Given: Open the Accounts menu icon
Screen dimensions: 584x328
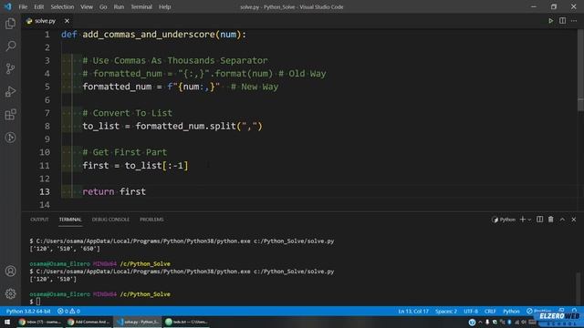Looking at the screenshot, I should coord(10,272).
